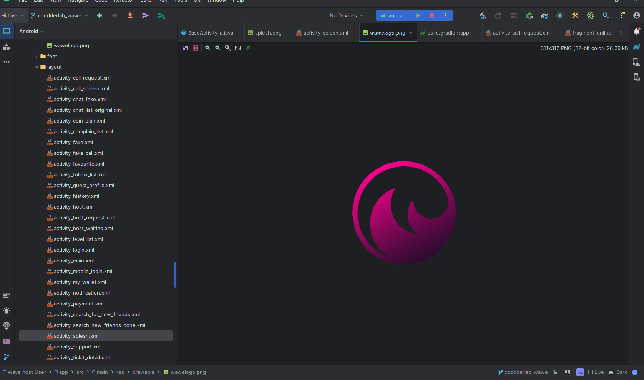Toggle grid lines in image viewer
Screen dimensions: 644x380
(195, 48)
